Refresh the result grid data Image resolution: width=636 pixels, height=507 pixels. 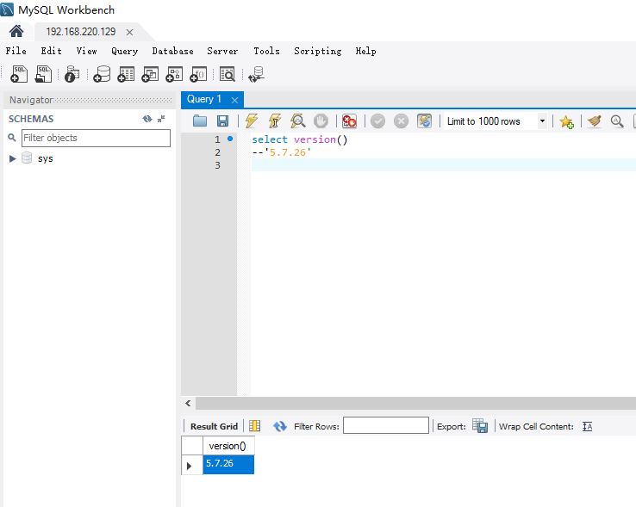[x=279, y=426]
